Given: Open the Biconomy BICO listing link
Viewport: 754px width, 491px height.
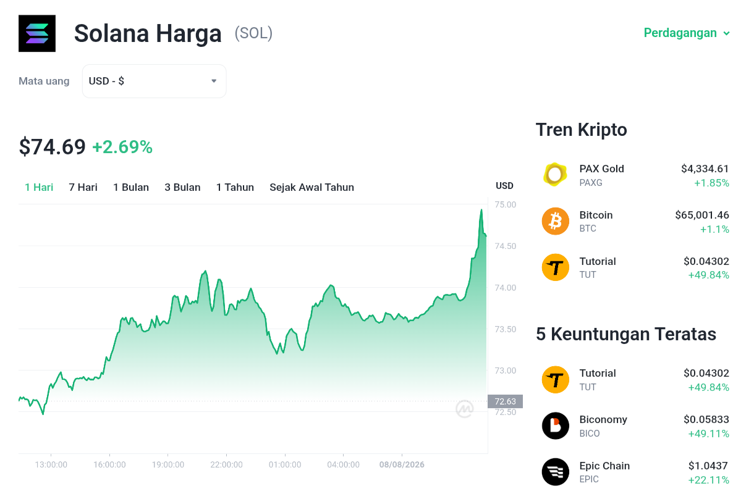Looking at the screenshot, I should (635, 426).
